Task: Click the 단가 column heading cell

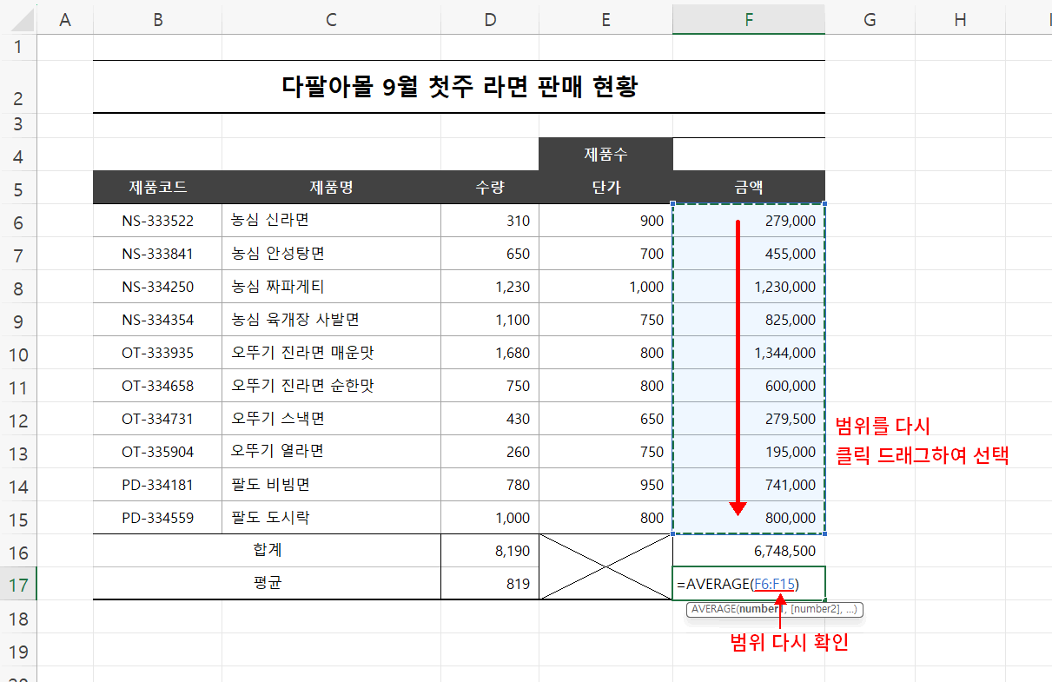Action: 605,188
